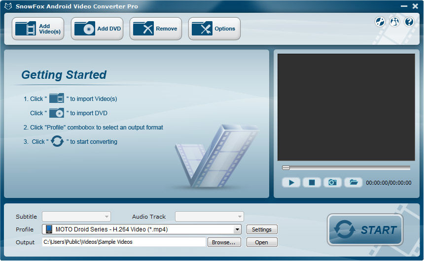Stop the preview playback

tap(312, 183)
